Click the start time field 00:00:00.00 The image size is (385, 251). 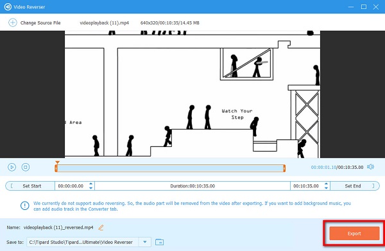[x=71, y=186]
